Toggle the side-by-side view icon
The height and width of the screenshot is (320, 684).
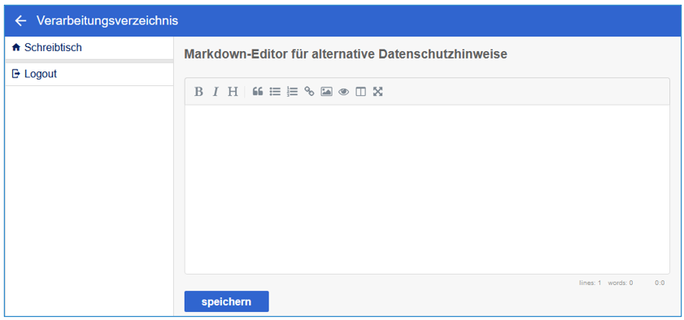tap(361, 92)
